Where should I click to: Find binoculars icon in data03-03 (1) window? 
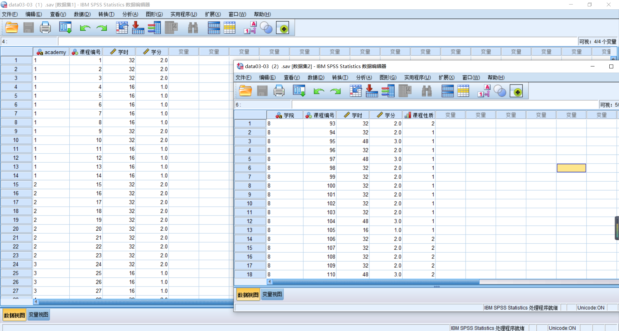tap(193, 28)
